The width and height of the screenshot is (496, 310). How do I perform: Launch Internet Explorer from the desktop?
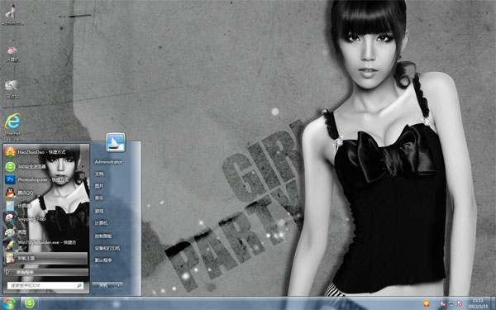click(12, 126)
